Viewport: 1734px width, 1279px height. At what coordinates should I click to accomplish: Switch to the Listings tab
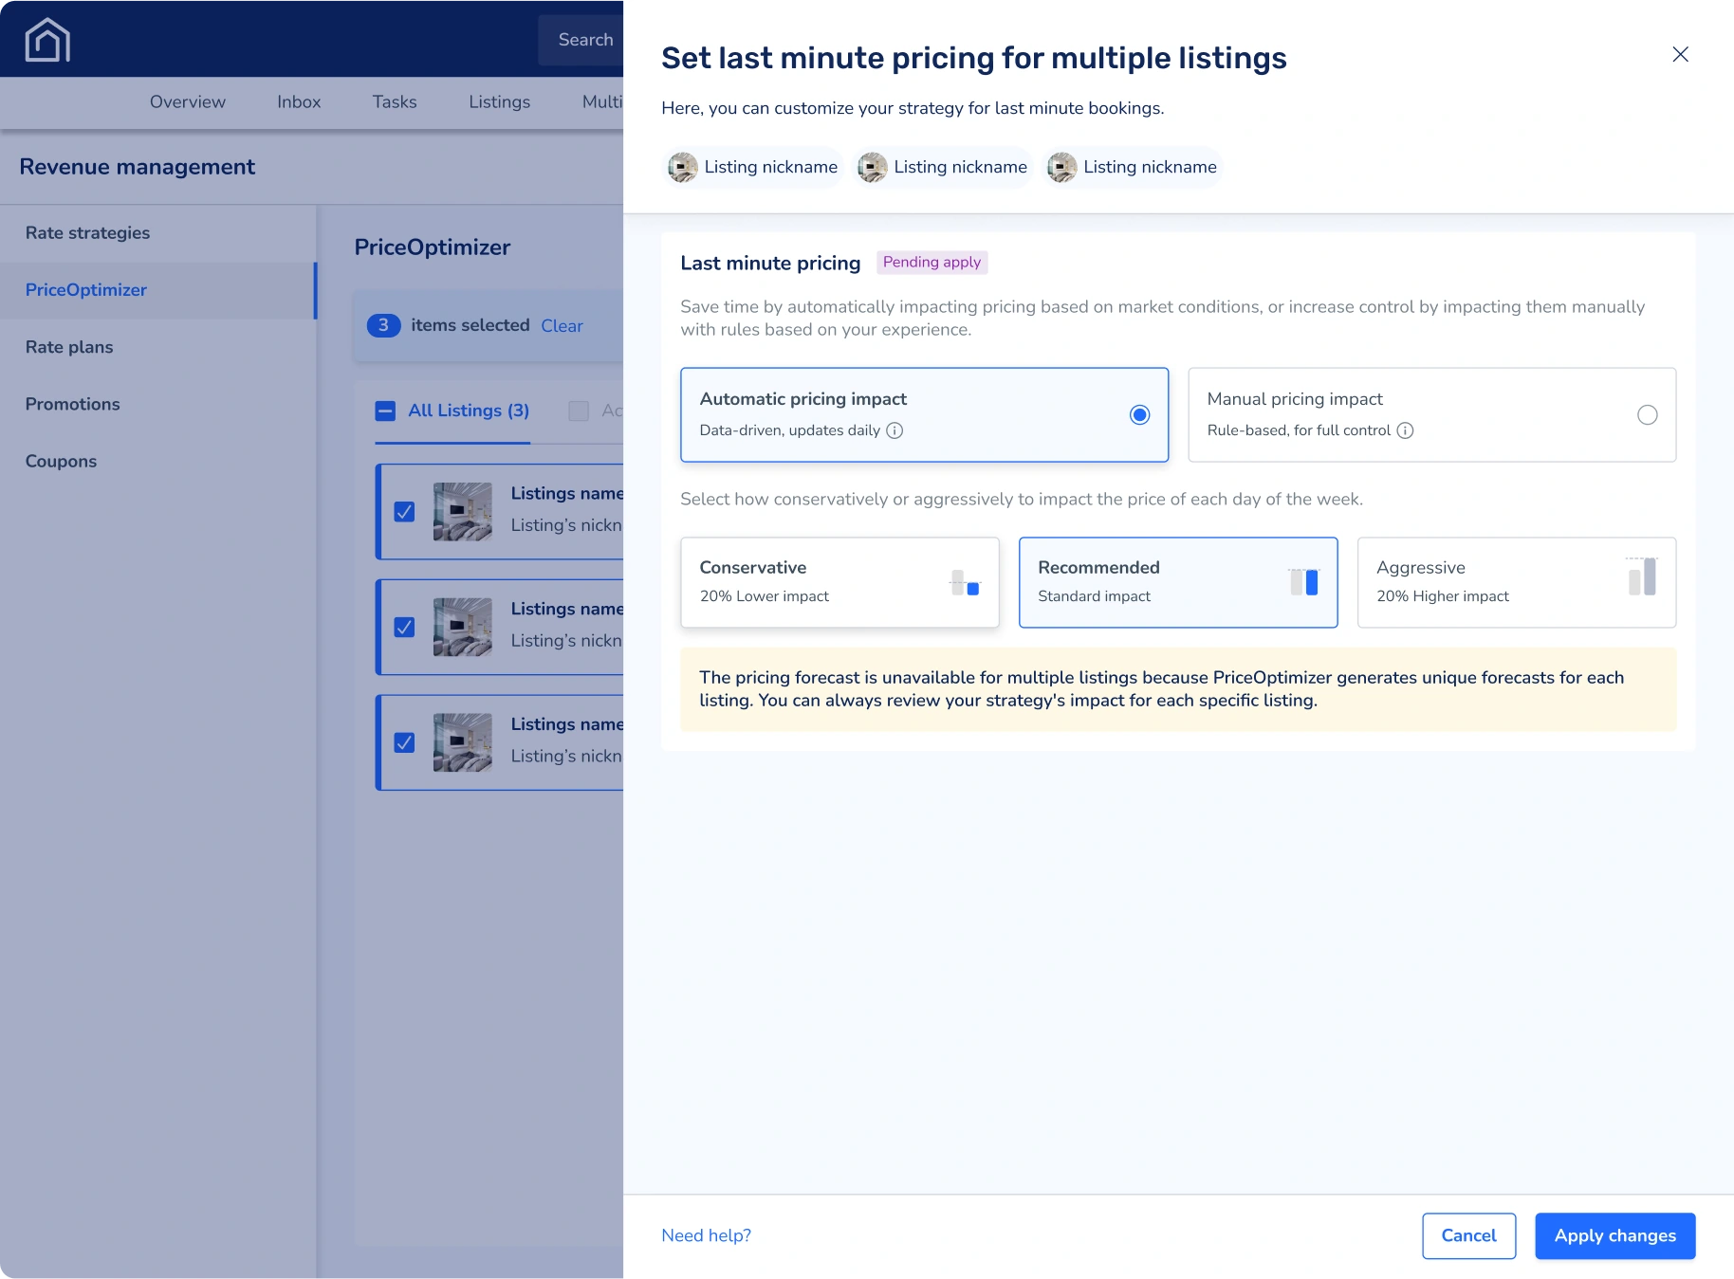click(499, 101)
